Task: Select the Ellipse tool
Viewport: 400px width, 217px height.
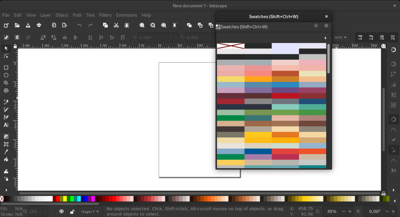Action: (6, 75)
